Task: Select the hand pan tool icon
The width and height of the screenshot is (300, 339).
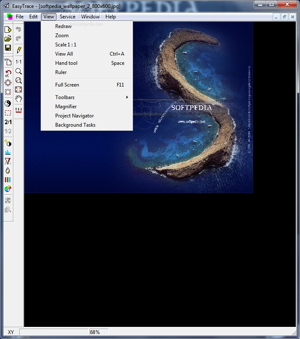Action: pyautogui.click(x=18, y=99)
